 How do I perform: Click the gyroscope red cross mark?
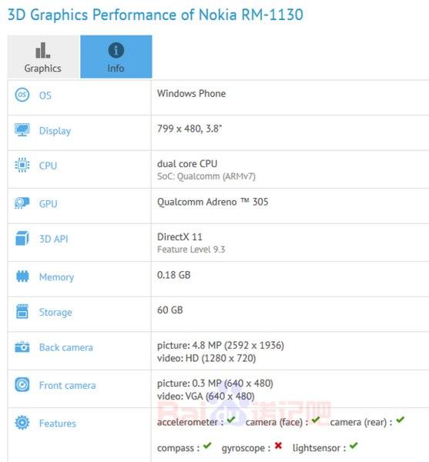click(x=278, y=446)
